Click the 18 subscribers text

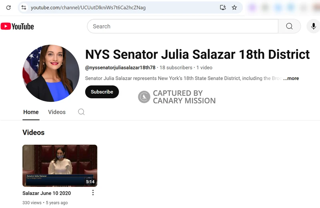tap(176, 68)
